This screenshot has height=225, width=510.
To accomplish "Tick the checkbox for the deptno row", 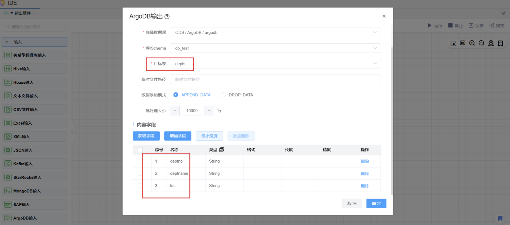I will click(x=140, y=161).
